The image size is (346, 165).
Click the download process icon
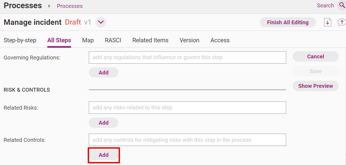327,22
